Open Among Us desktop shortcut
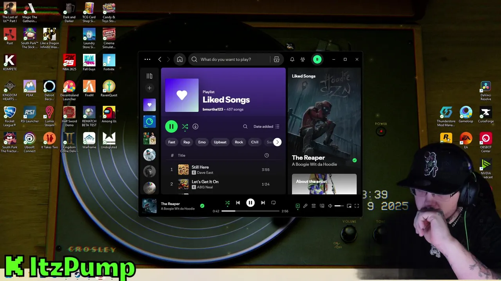This screenshot has height=281, width=501. (109, 114)
